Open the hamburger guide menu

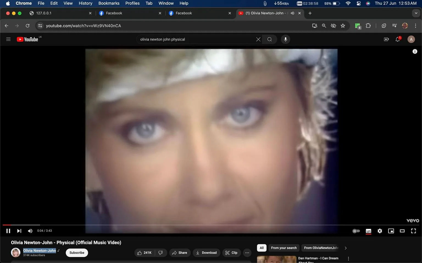pos(8,39)
